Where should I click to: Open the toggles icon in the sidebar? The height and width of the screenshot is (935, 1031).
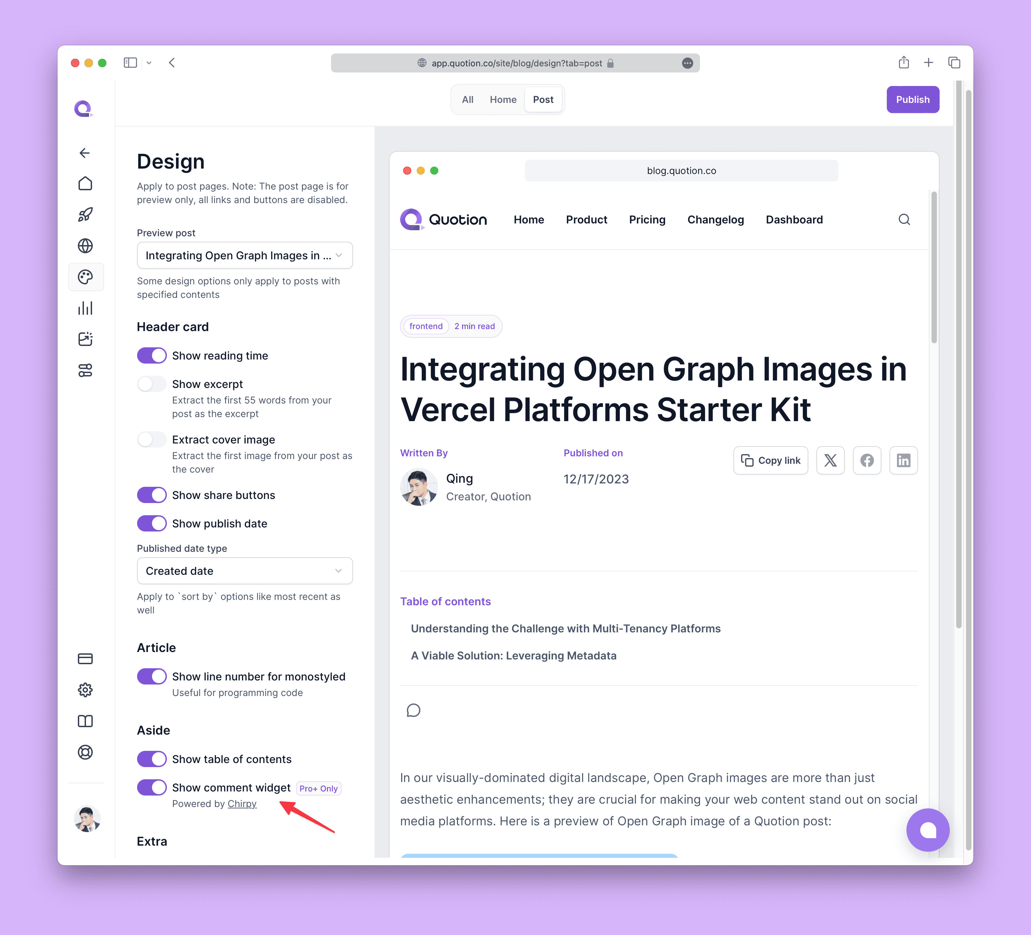[x=85, y=370]
